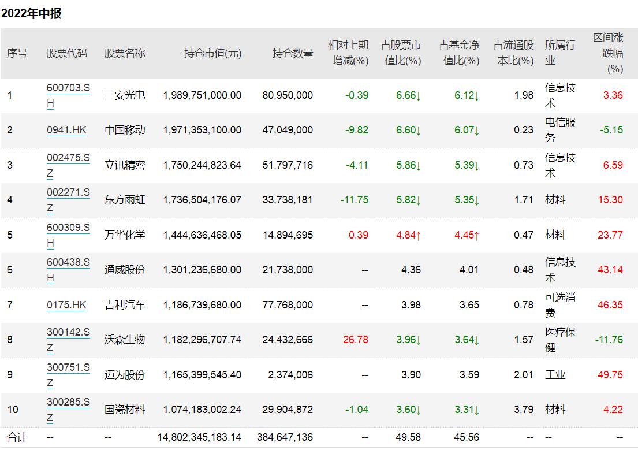
Task: Click float share ratio 3.79 for 国瓷材料
Action: [524, 410]
